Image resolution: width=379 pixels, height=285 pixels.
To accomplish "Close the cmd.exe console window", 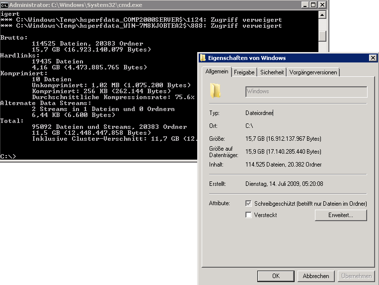I will [x=321, y=4].
